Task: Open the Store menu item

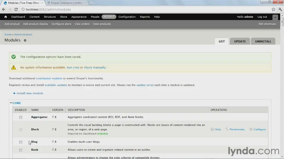Action: click(x=64, y=17)
